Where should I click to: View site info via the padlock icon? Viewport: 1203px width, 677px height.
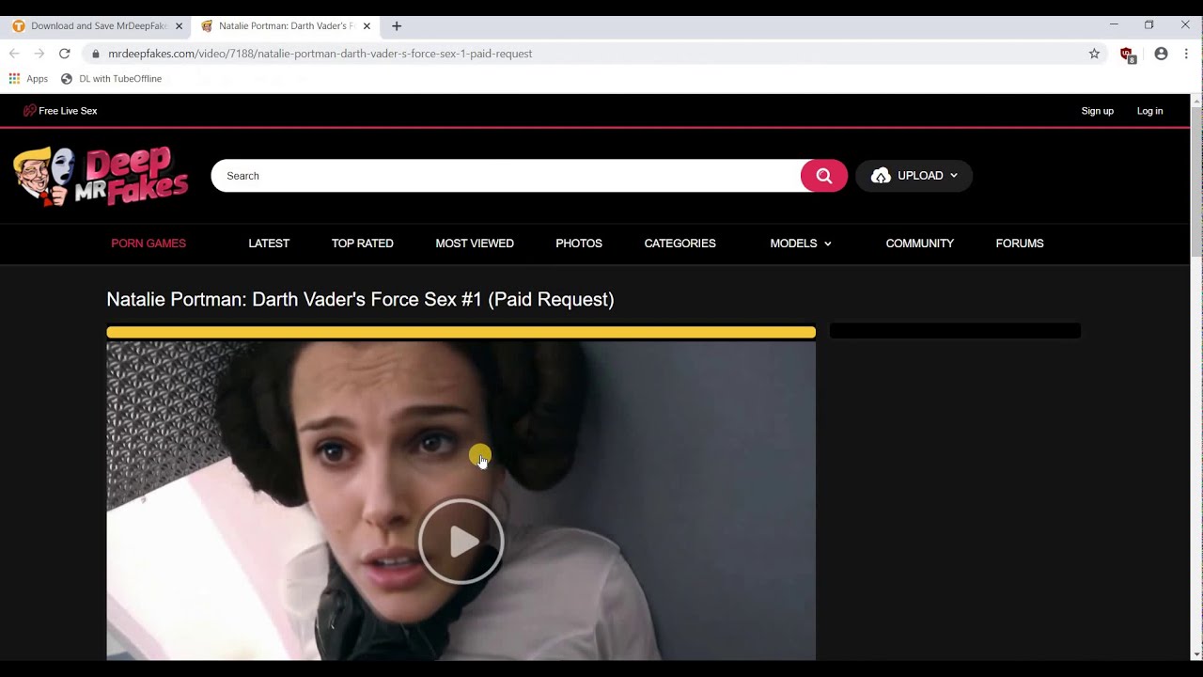[96, 54]
